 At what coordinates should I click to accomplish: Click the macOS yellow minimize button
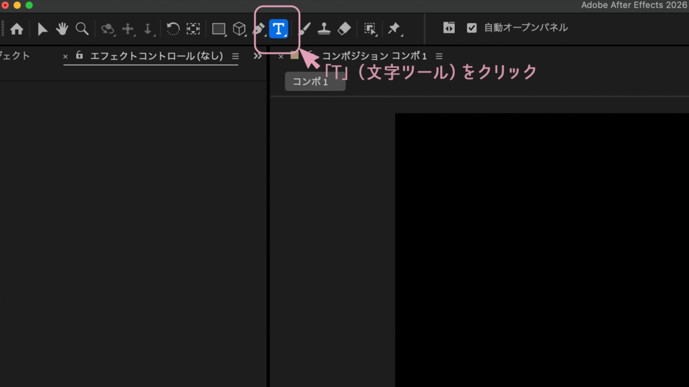[x=17, y=5]
